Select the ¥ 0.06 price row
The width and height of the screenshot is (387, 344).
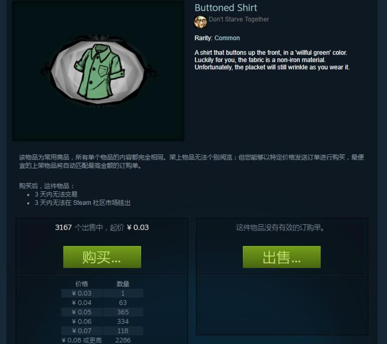(102, 322)
